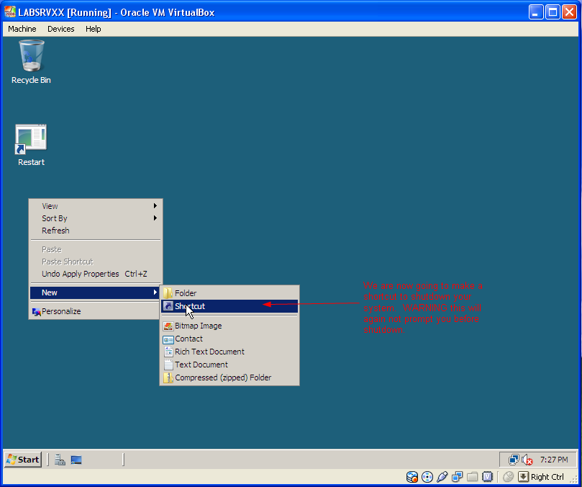The height and width of the screenshot is (487, 582).
Task: Click the VirtualBox title bar app icon
Action: tap(10, 12)
